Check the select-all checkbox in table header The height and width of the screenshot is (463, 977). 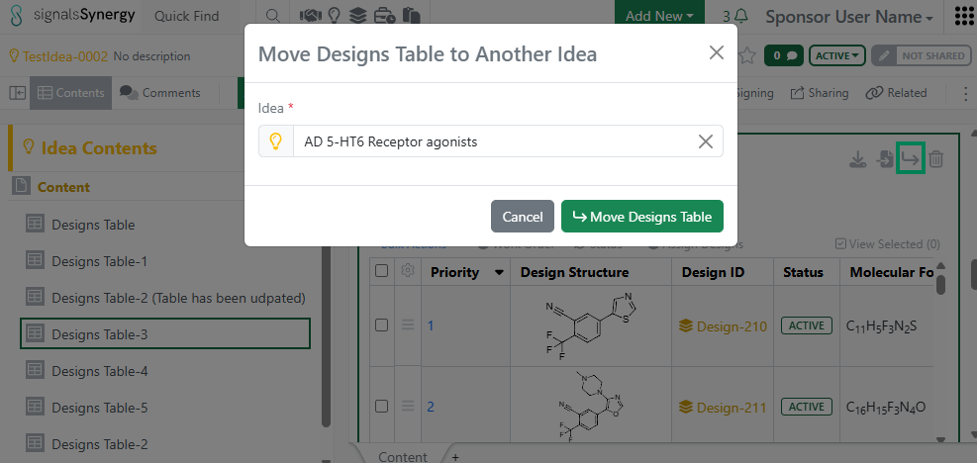click(381, 271)
